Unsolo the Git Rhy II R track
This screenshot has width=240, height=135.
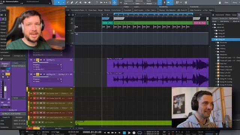click(x=37, y=74)
